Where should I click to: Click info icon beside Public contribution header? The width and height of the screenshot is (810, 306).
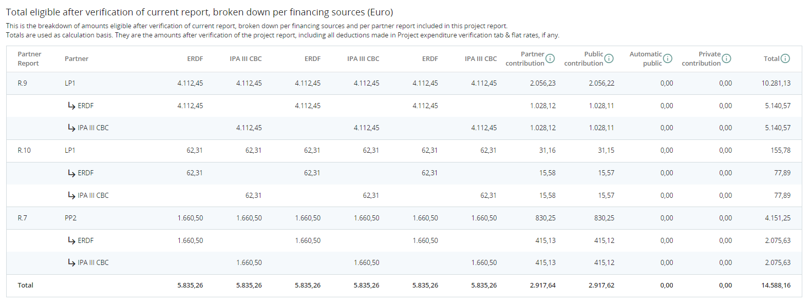(609, 58)
